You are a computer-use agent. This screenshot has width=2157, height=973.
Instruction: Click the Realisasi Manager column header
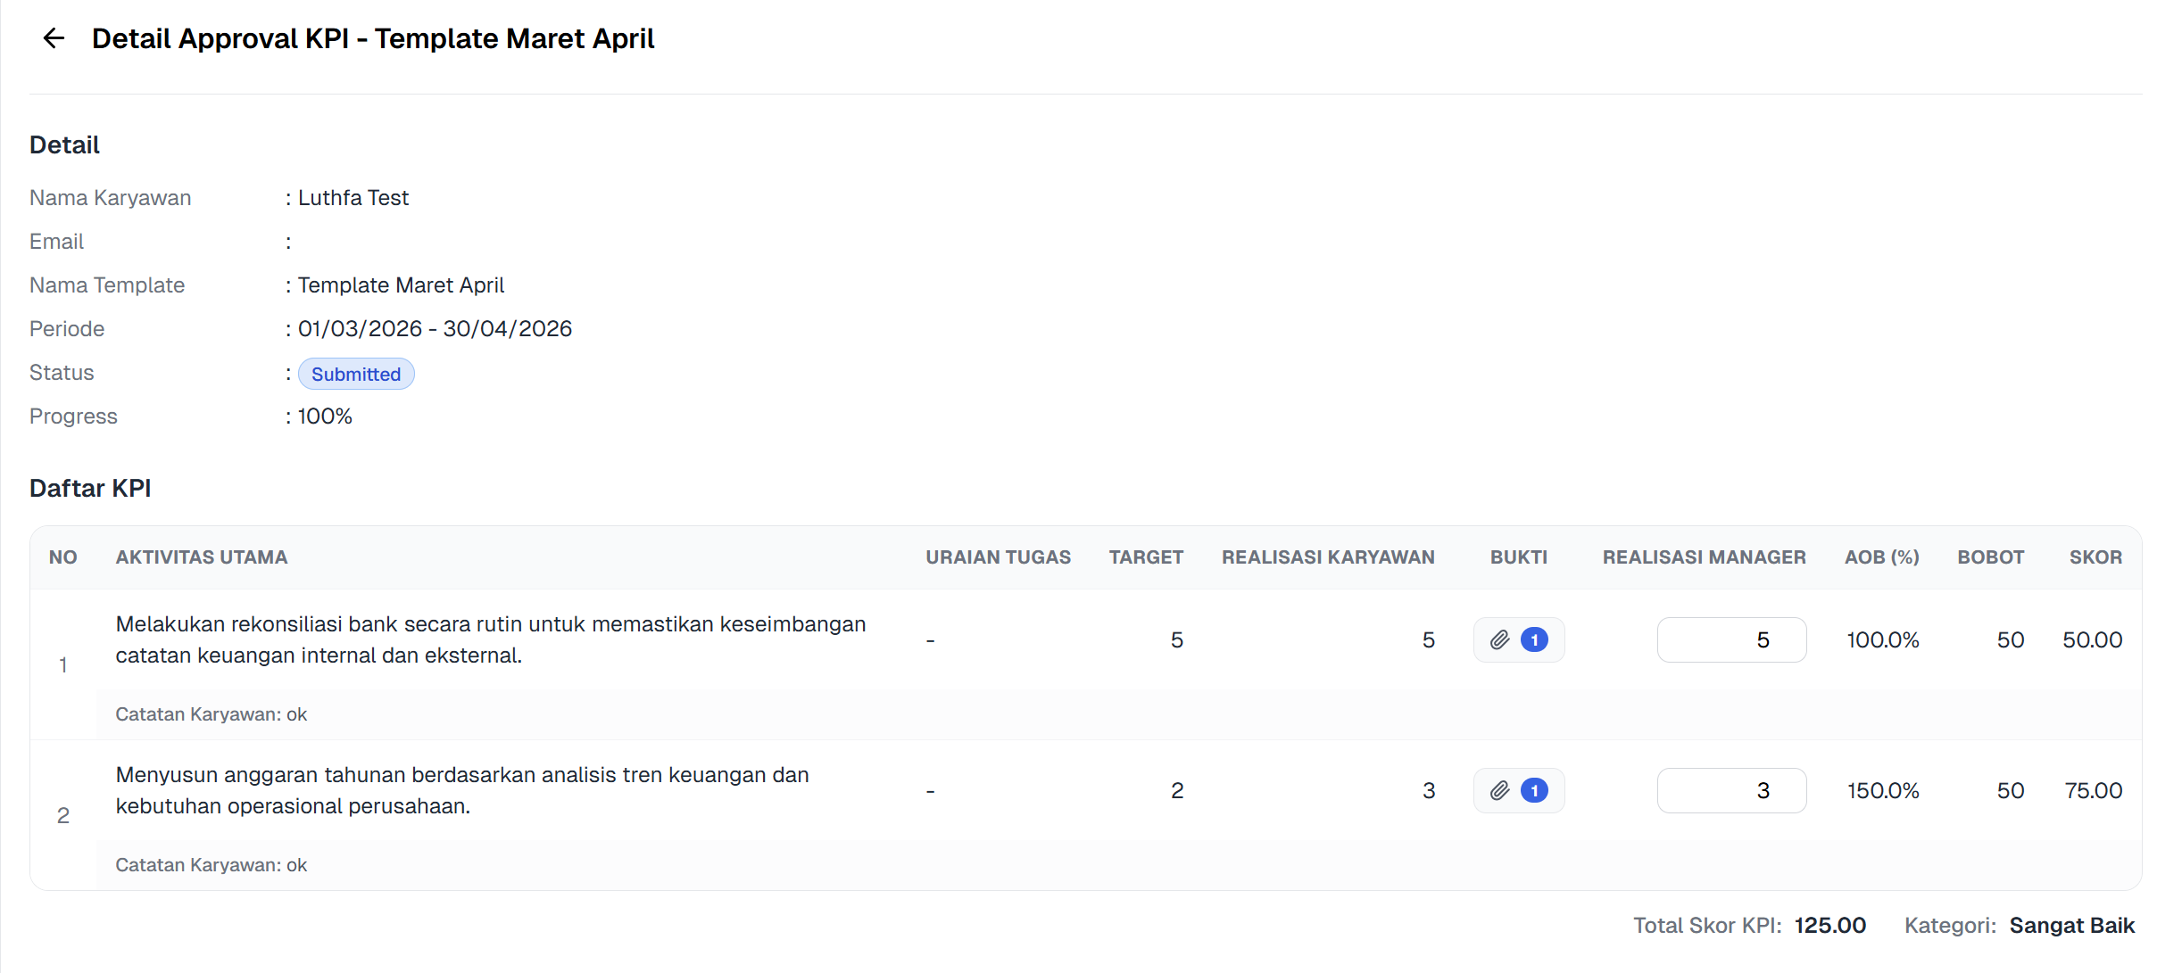coord(1704,557)
